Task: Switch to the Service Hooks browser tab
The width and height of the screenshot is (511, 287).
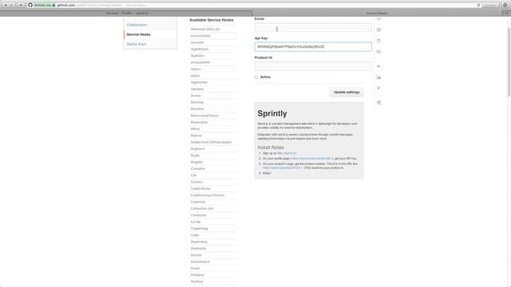Action: (x=377, y=14)
